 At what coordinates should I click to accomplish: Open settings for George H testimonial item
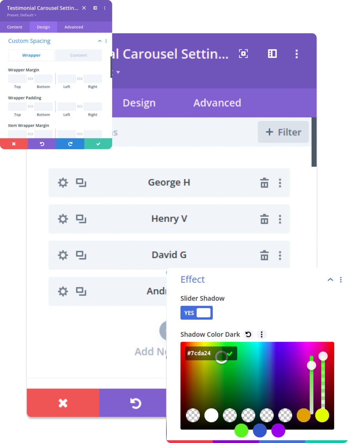[x=63, y=183]
